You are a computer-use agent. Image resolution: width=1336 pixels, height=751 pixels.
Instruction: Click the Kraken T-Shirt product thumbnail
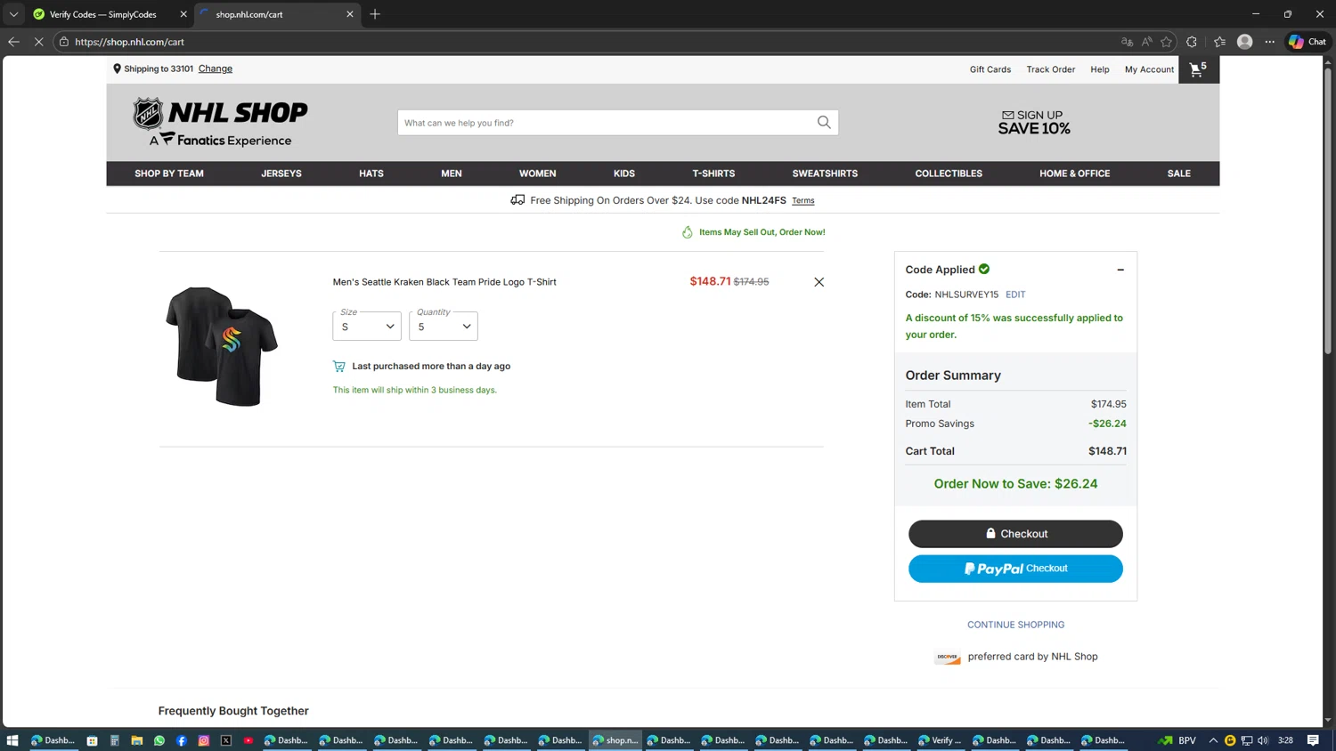click(x=222, y=346)
